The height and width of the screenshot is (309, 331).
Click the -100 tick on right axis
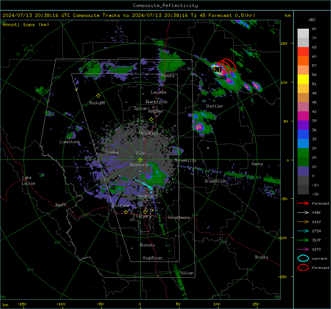coord(282,238)
